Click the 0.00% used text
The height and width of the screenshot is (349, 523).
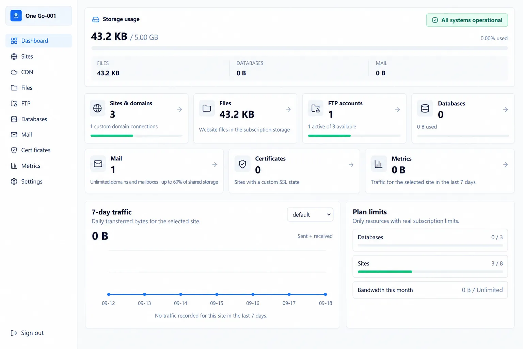(x=494, y=39)
